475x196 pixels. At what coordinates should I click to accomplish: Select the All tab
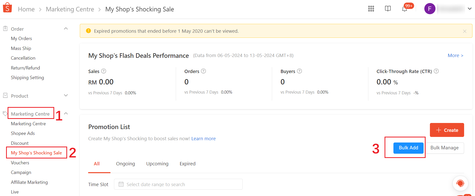[97, 164]
